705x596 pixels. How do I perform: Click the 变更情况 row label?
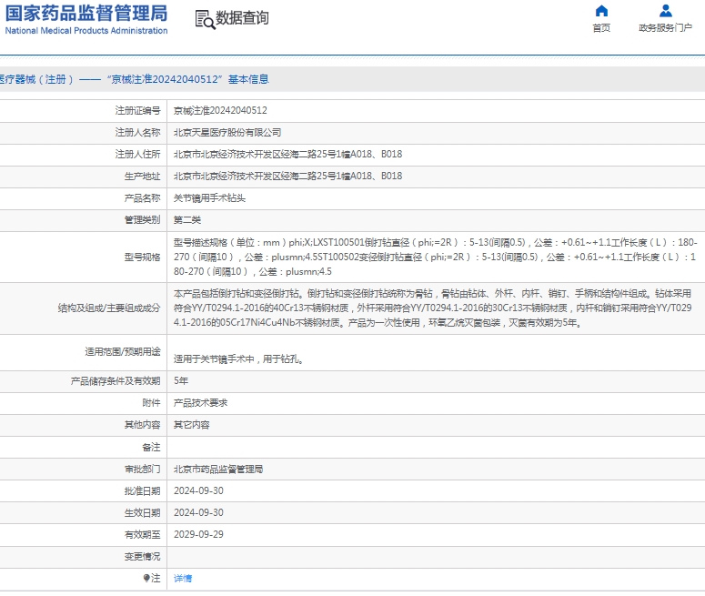[x=142, y=557]
